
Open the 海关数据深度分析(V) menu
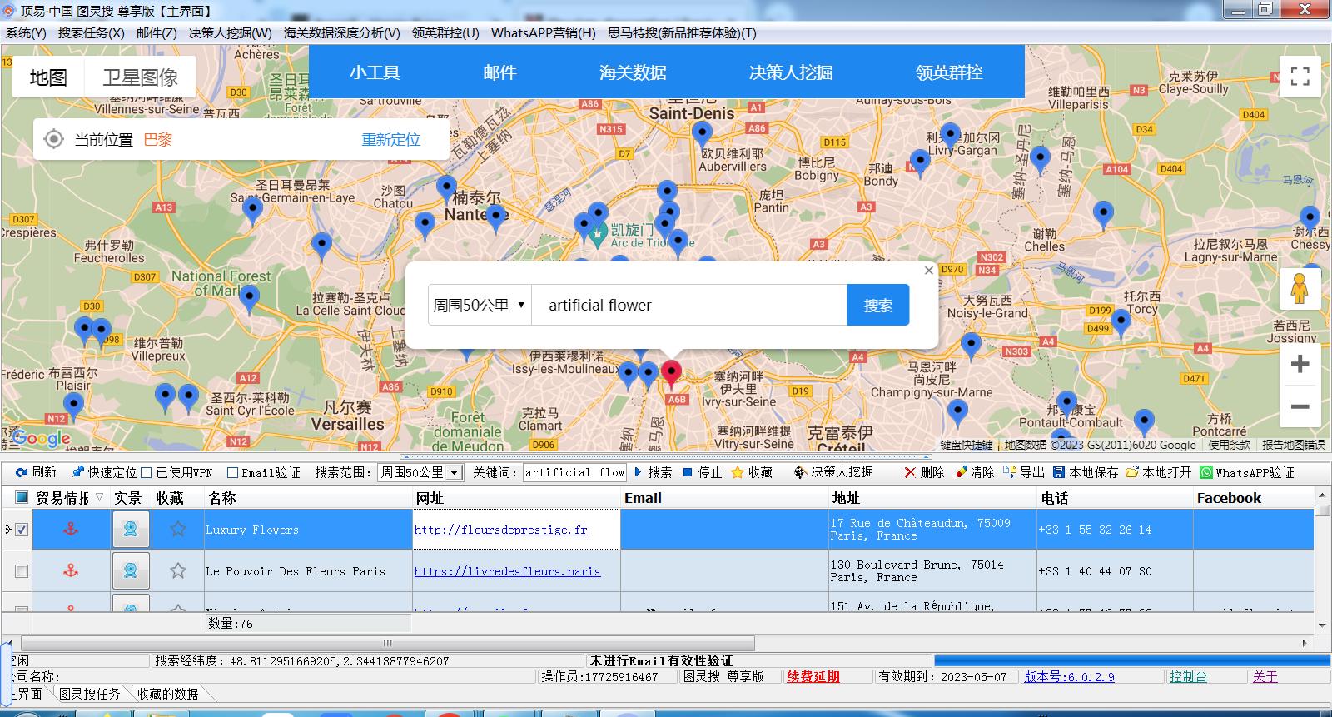click(x=342, y=32)
